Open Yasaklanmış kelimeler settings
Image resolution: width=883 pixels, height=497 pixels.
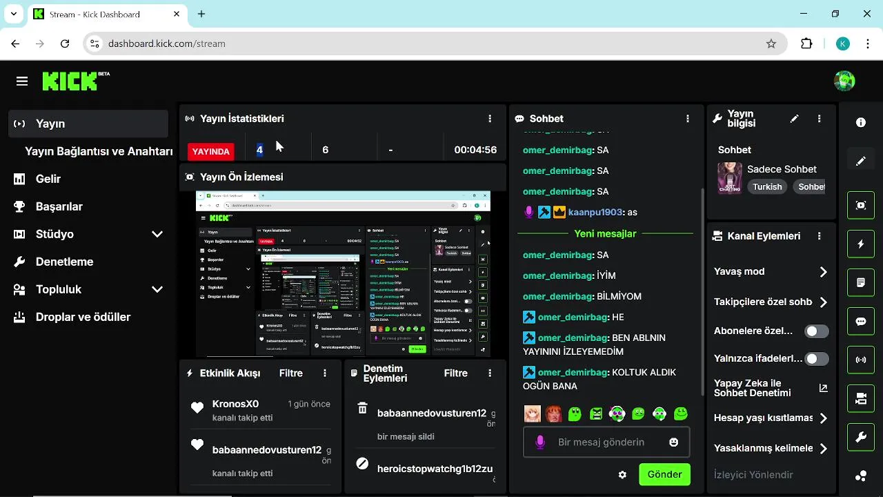coord(771,449)
